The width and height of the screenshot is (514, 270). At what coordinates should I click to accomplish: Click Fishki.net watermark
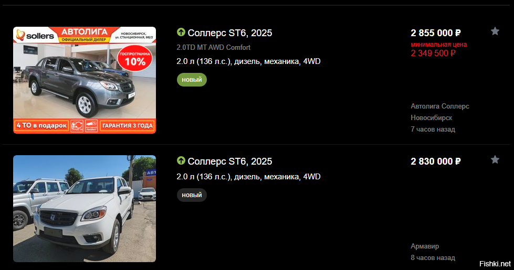click(x=495, y=264)
